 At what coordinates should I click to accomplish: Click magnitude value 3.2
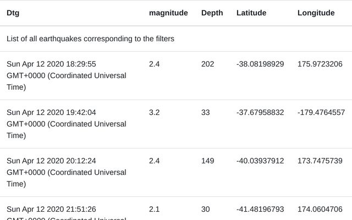[x=154, y=112]
